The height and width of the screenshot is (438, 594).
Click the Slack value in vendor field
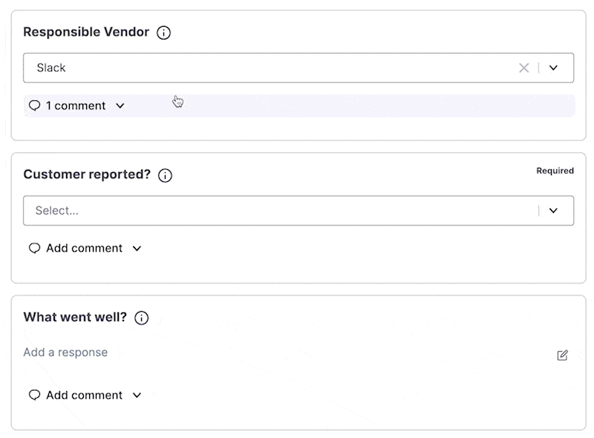coord(51,68)
